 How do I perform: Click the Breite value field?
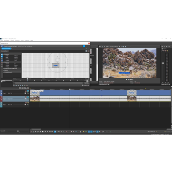(15, 56)
